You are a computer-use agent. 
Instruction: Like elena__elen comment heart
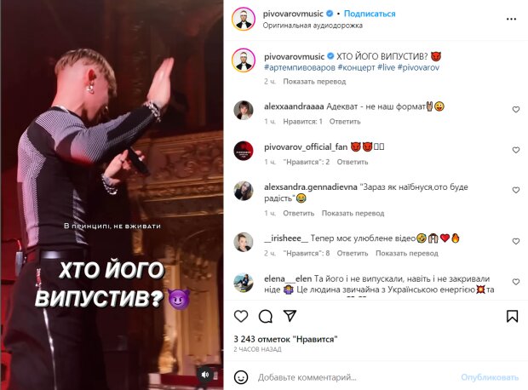tap(516, 282)
